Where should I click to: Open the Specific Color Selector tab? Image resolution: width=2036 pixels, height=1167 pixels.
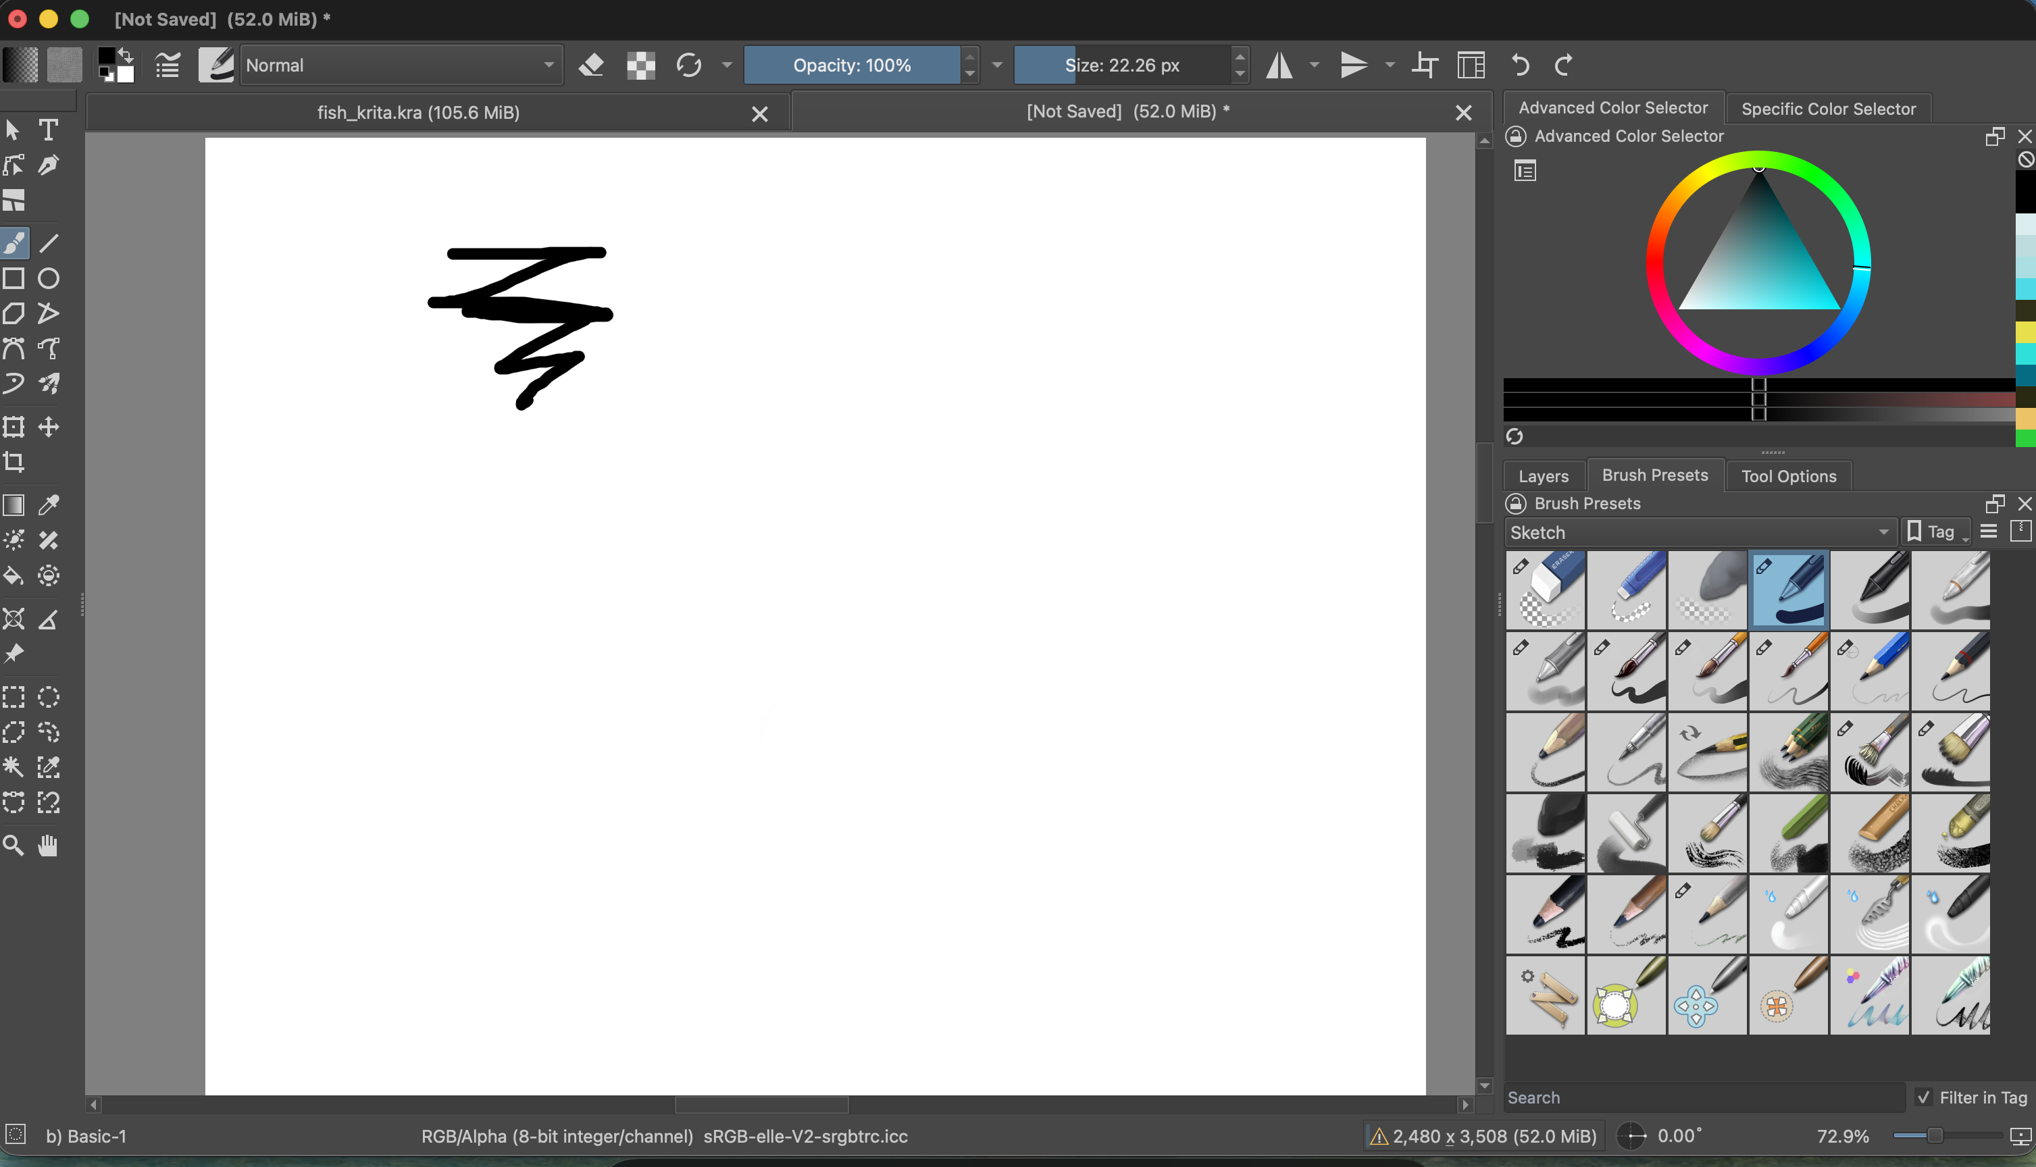1829,109
